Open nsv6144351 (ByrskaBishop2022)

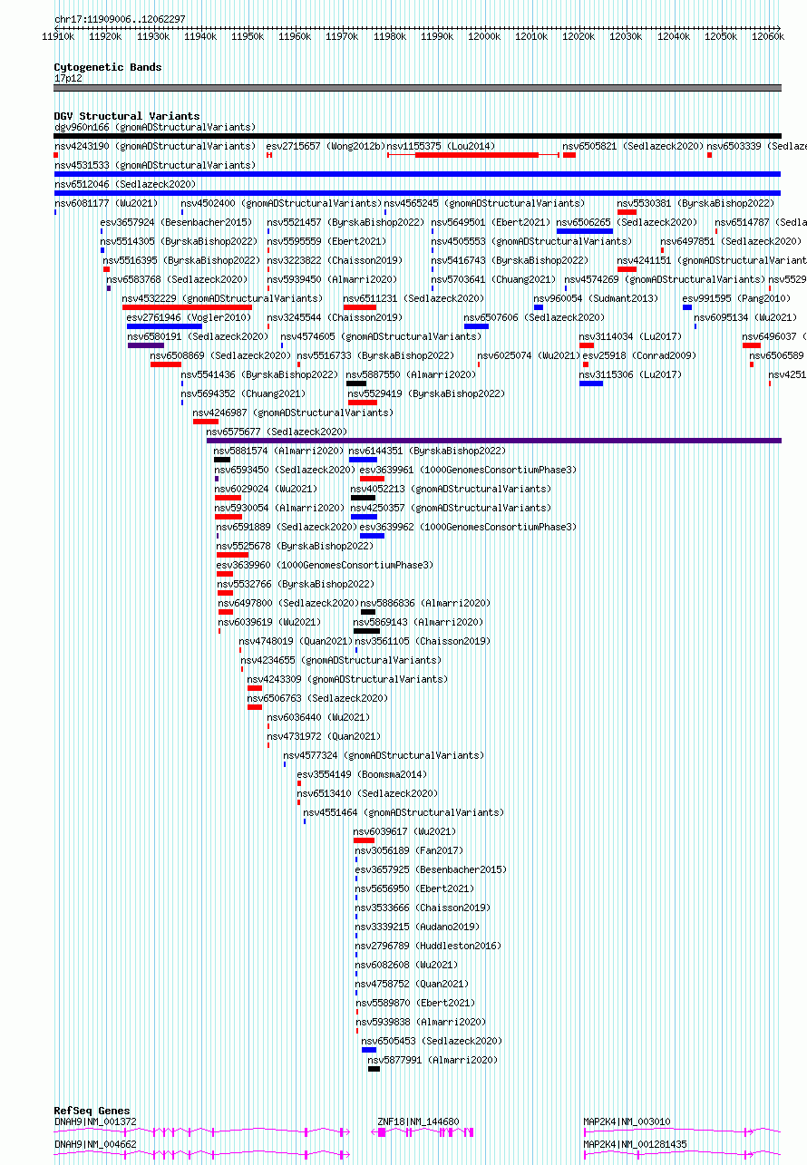pyautogui.click(x=427, y=451)
